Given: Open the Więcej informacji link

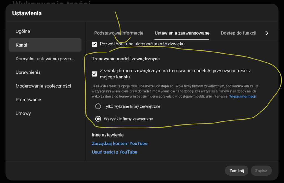Looking at the screenshot, I should tap(242, 96).
